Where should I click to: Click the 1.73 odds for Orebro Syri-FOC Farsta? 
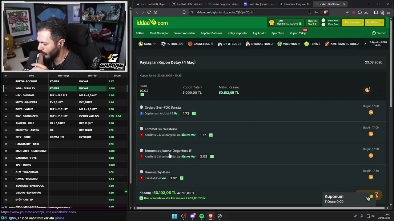click(186, 113)
